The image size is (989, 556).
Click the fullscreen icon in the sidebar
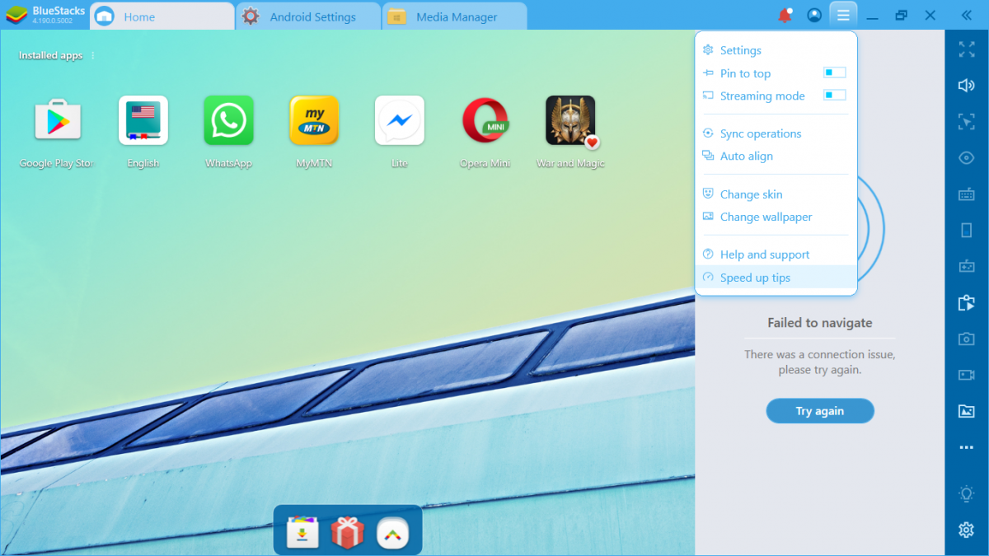966,49
